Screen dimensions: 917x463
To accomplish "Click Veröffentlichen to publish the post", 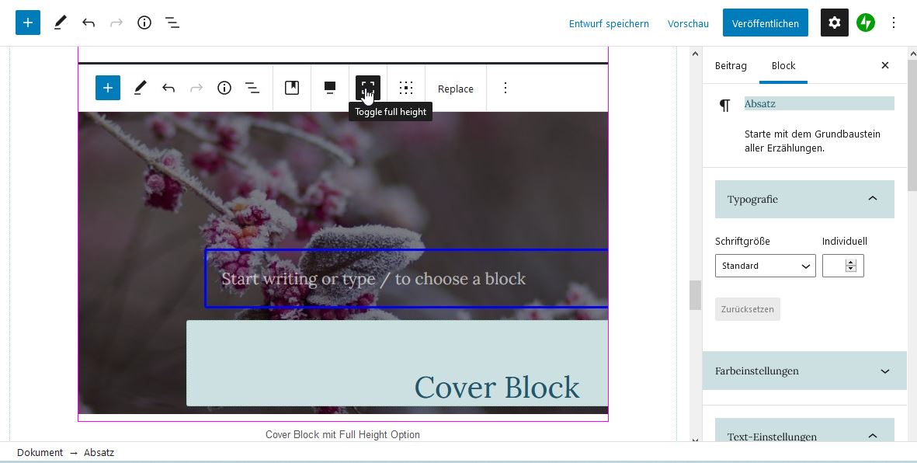I will tap(765, 23).
